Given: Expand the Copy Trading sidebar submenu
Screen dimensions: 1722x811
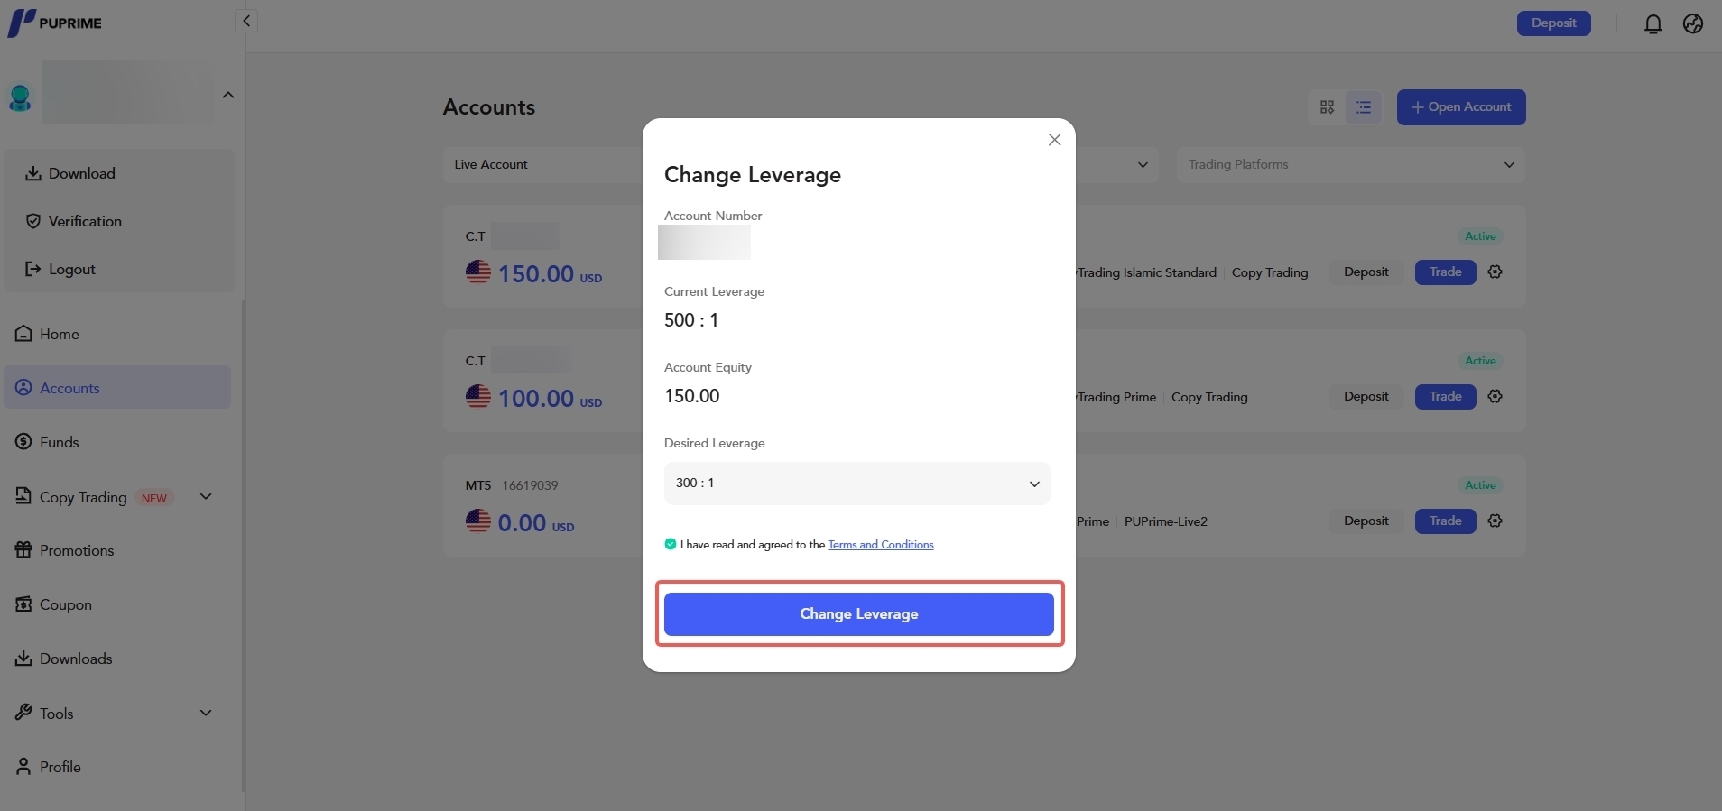Looking at the screenshot, I should click(x=206, y=497).
